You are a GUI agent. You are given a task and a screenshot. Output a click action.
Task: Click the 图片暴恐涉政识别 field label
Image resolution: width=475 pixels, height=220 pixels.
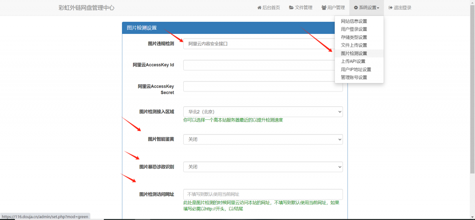tap(157, 167)
